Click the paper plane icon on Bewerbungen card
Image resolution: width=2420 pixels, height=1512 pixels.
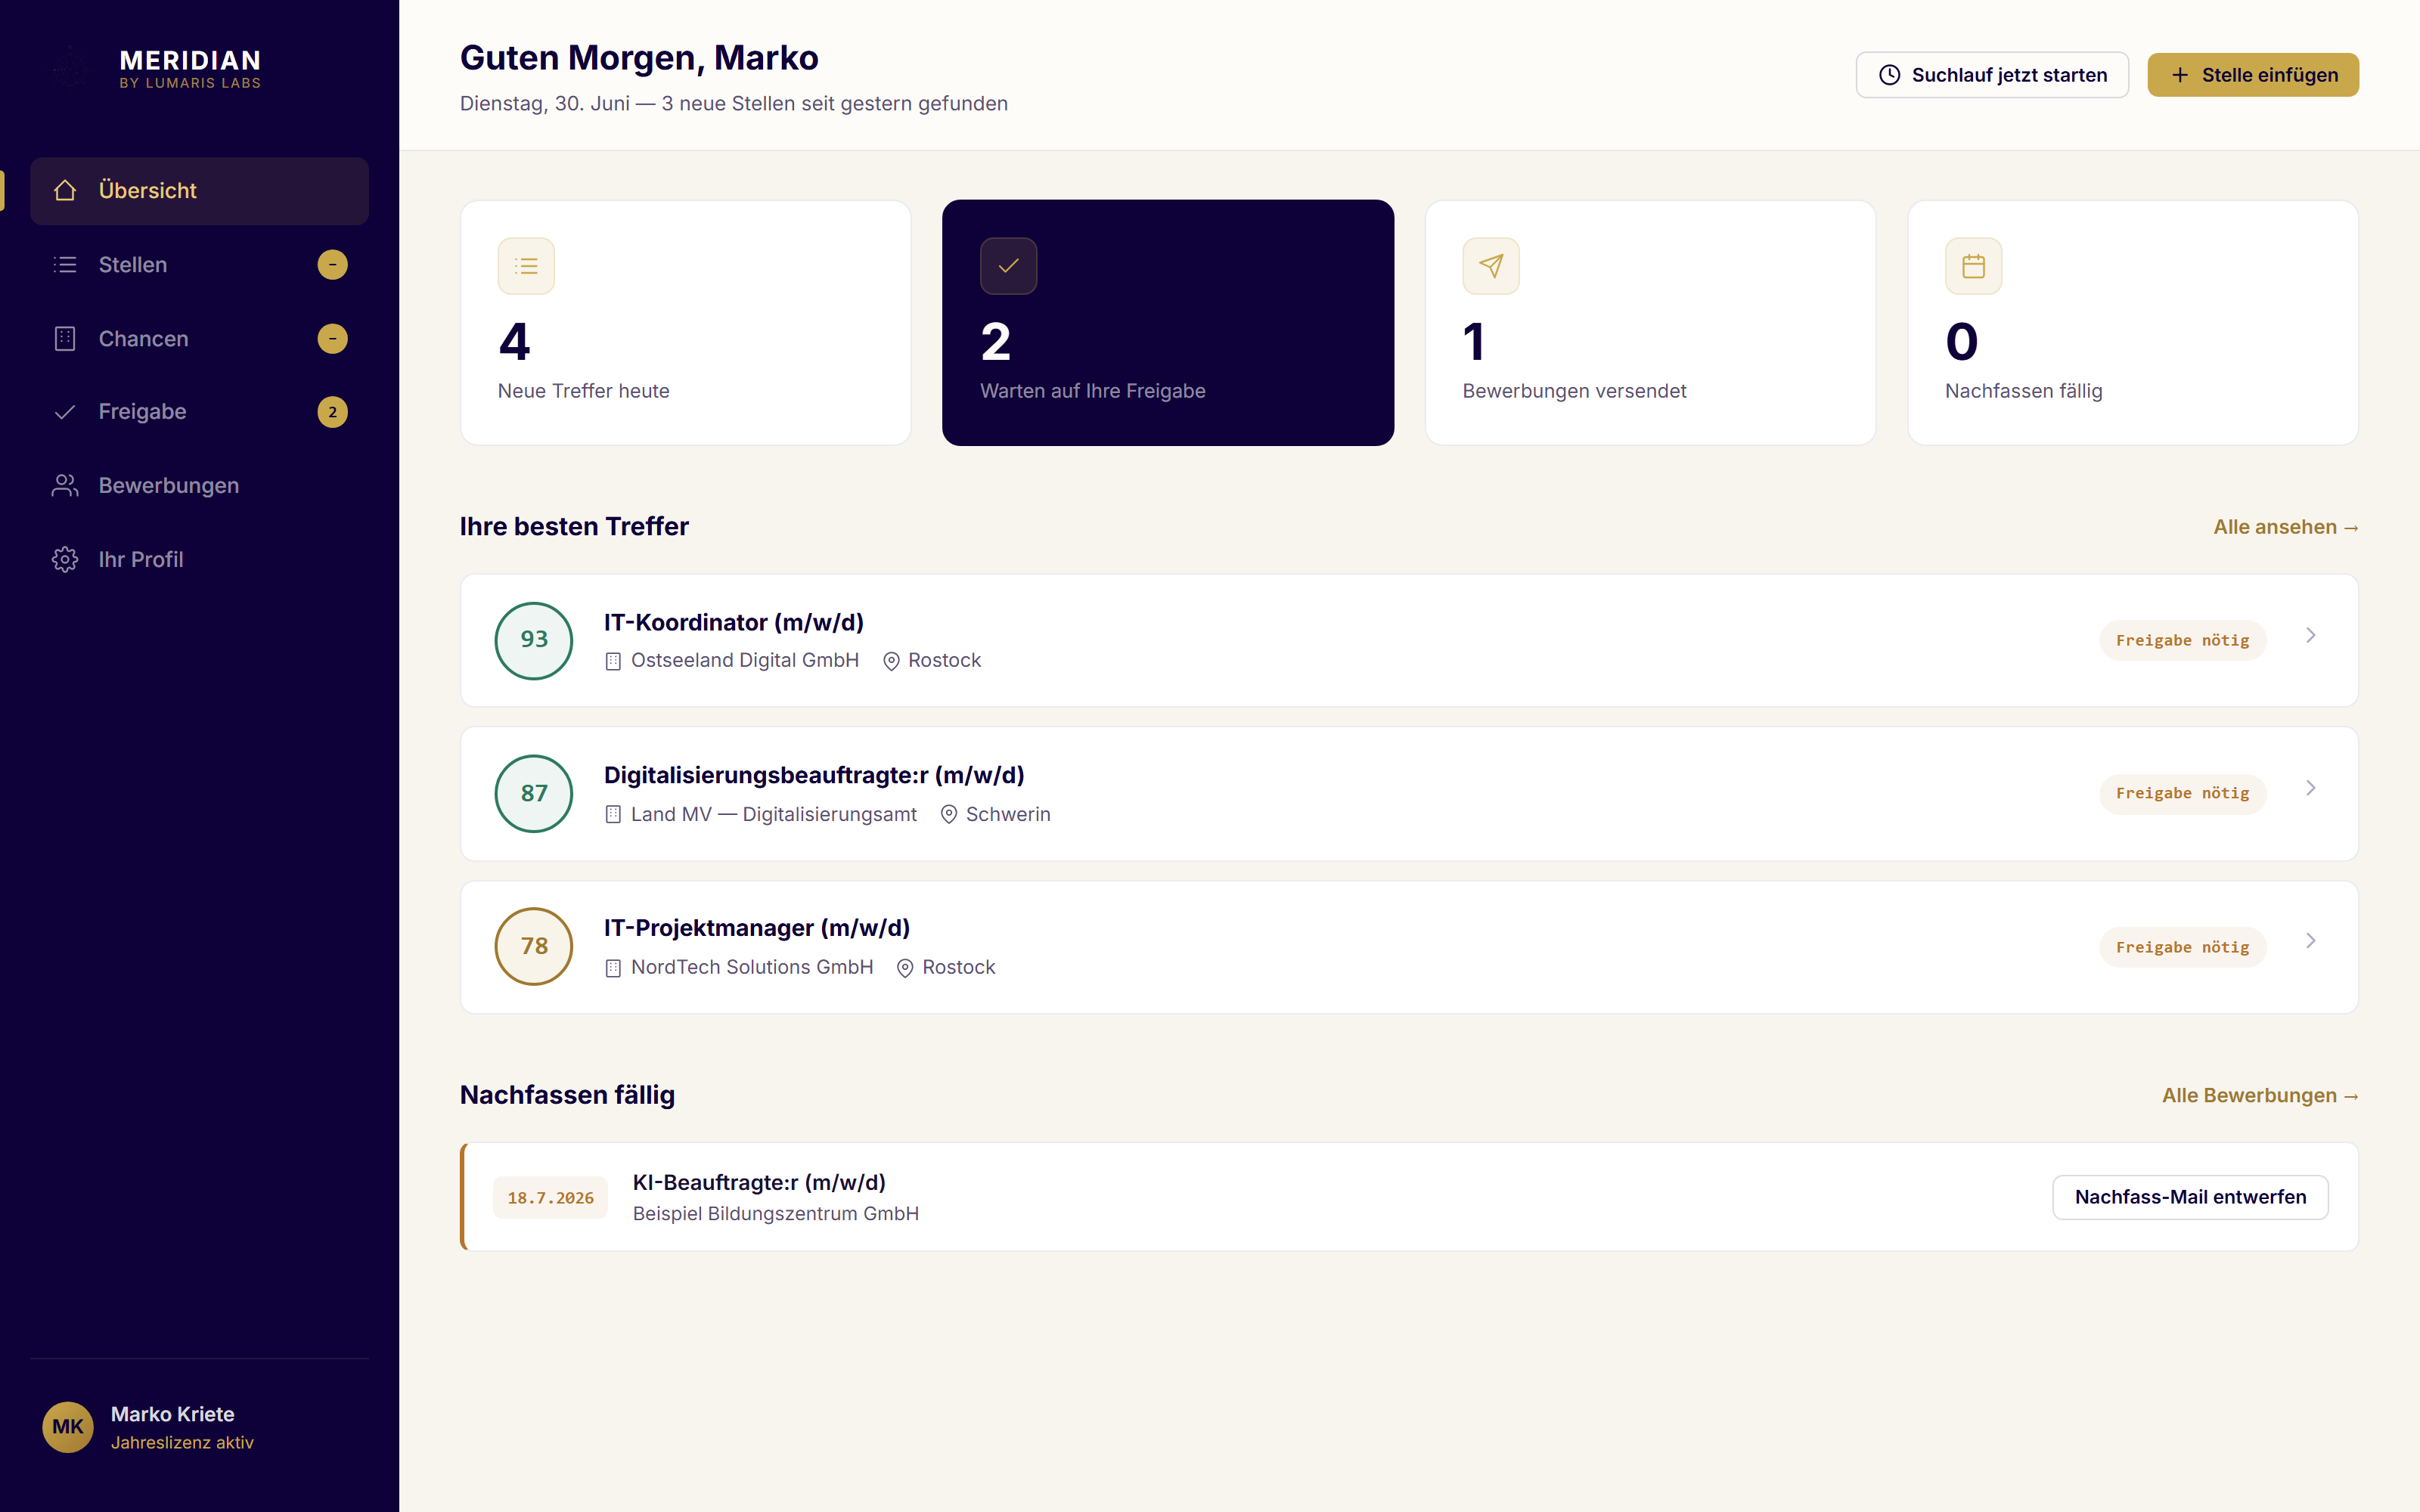click(1491, 266)
